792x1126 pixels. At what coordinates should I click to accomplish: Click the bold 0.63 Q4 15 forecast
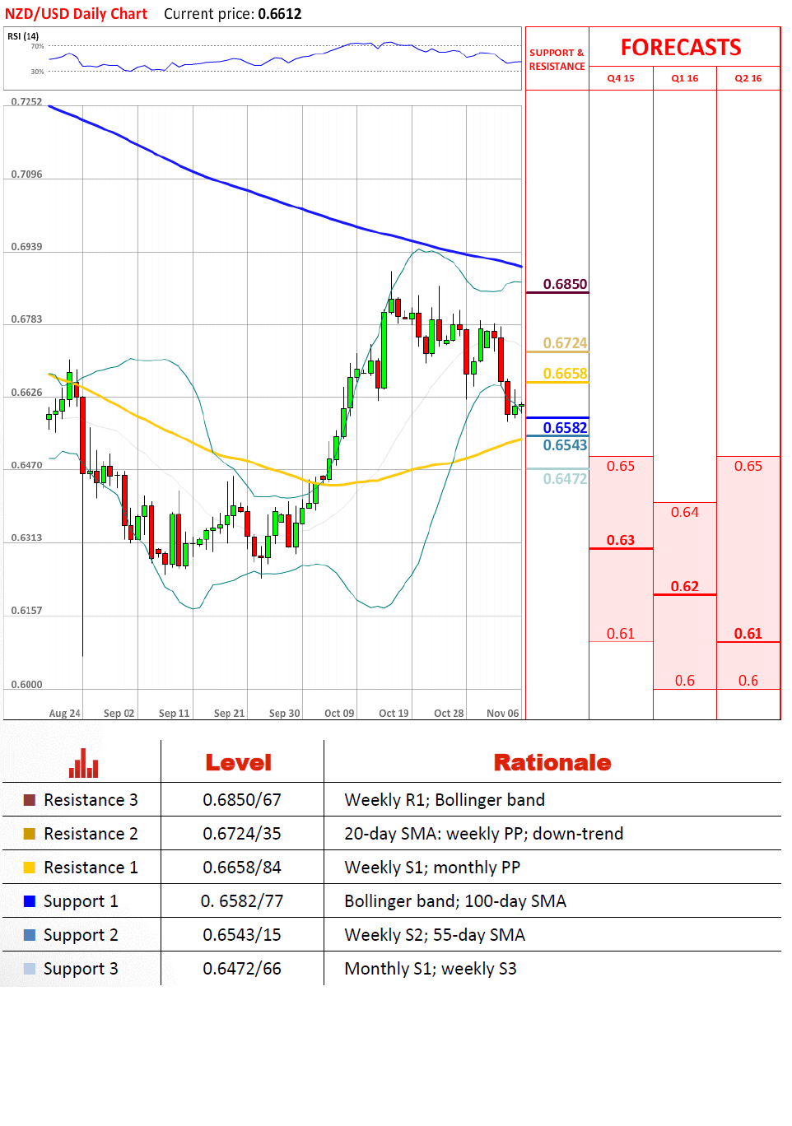coord(621,540)
